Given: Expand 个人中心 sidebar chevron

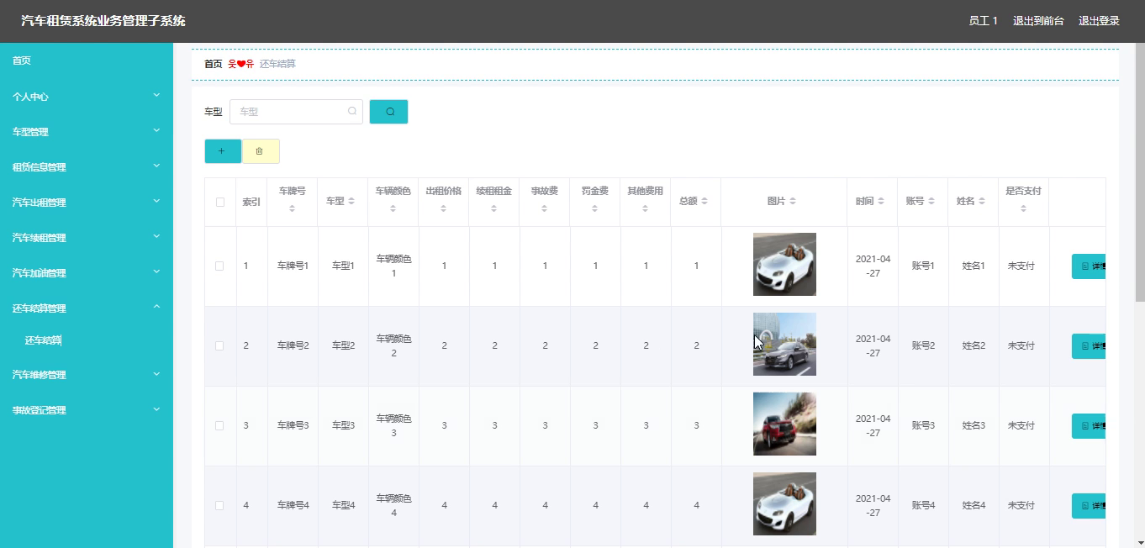Looking at the screenshot, I should (x=156, y=96).
